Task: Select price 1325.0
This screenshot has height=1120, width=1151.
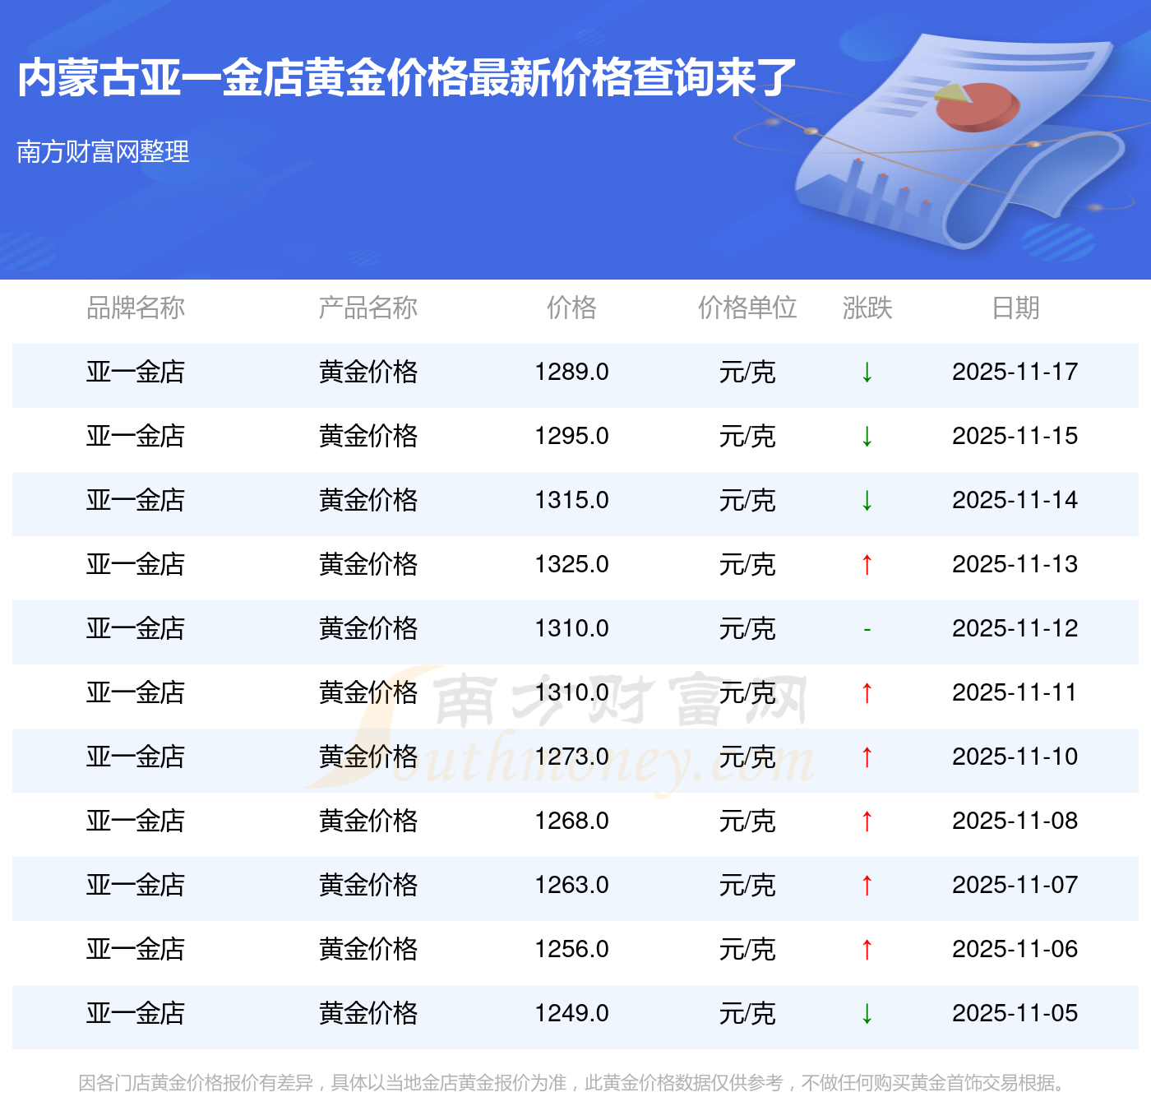Action: pos(571,564)
